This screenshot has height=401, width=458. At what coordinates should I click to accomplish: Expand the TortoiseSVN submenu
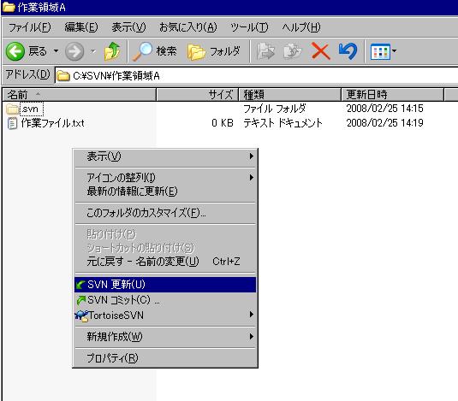[x=165, y=315]
